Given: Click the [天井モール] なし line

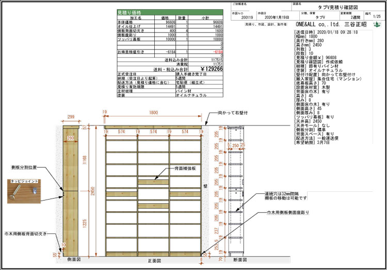Looking at the screenshot, I should click(312, 125).
